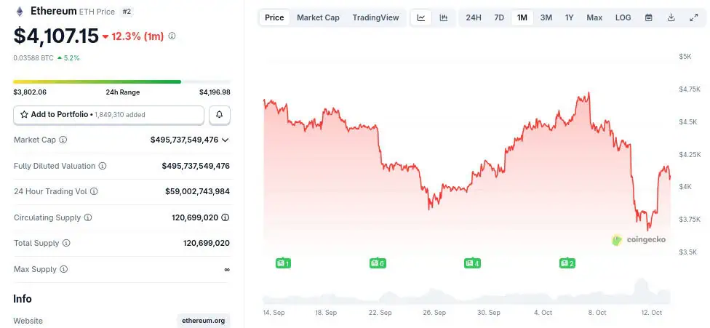The height and width of the screenshot is (328, 710).
Task: Open the calendar date range picker
Action: click(x=648, y=17)
